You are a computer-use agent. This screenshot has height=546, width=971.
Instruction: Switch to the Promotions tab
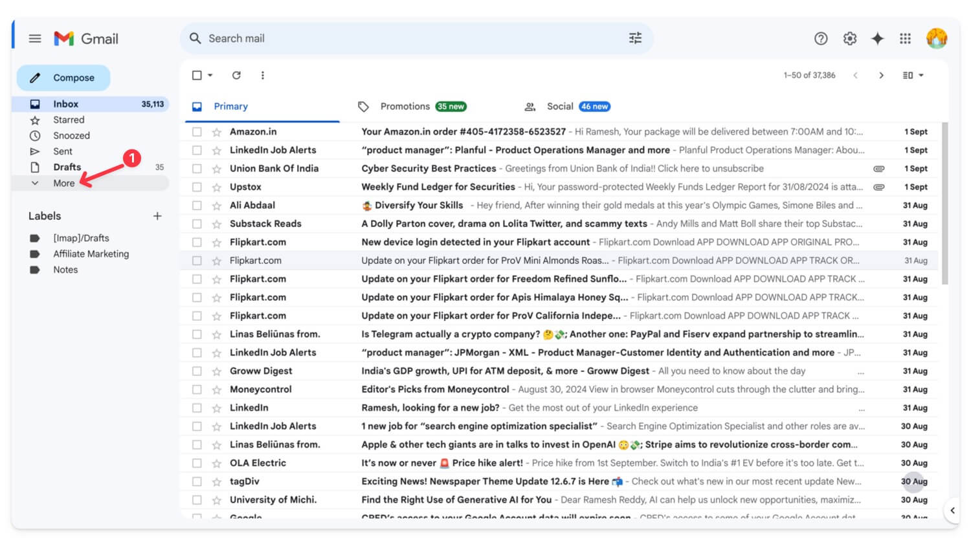(405, 107)
